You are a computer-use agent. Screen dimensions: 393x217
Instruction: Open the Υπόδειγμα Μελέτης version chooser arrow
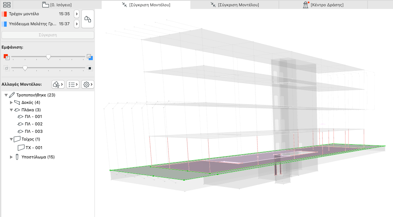77,24
